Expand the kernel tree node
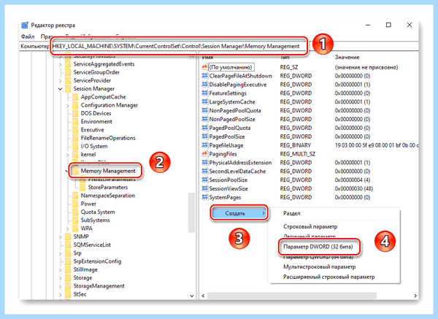 68,155
